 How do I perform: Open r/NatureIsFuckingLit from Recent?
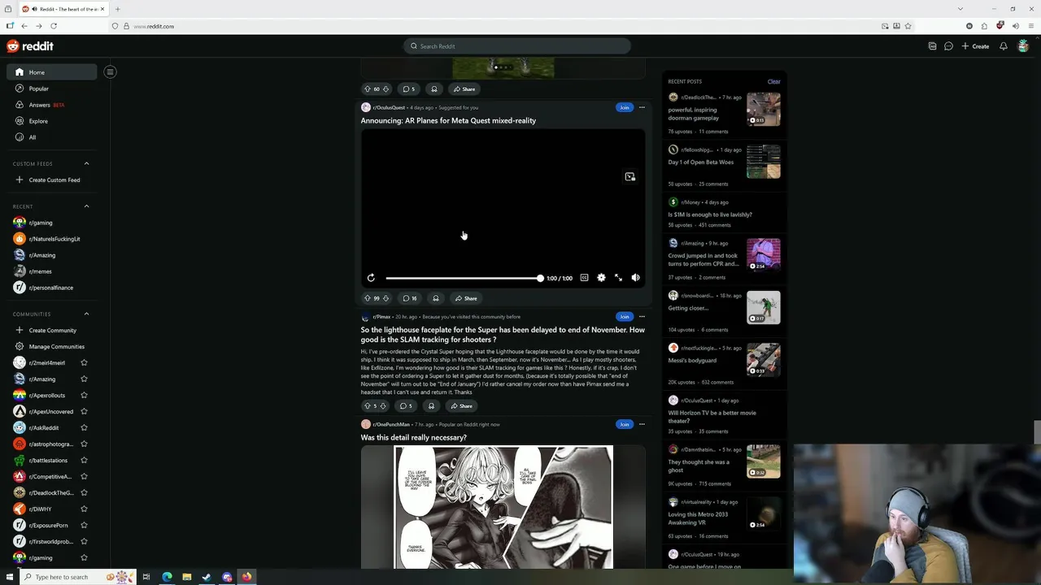tap(51, 239)
